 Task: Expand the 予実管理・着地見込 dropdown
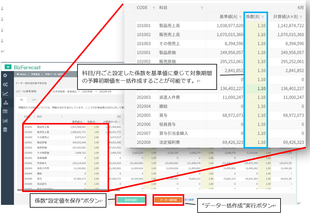(66, 91)
